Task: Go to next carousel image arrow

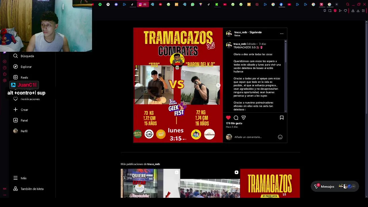Action: point(218,85)
